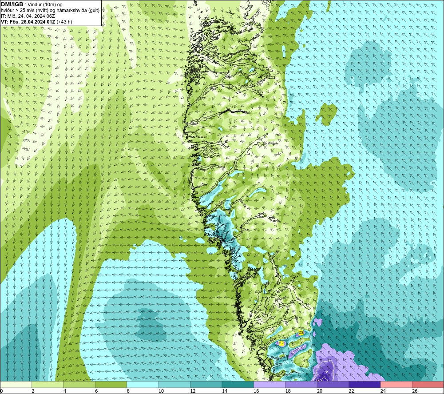Click the 2–4 m/s light green legend swatch
This screenshot has width=444, height=394.
[48, 385]
